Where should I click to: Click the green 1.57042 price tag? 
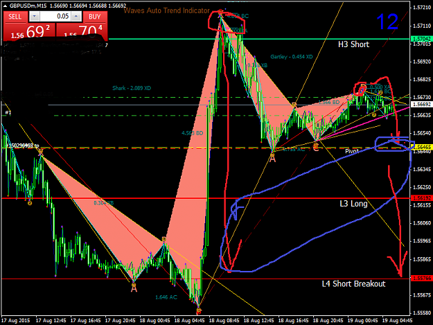[x=421, y=39]
